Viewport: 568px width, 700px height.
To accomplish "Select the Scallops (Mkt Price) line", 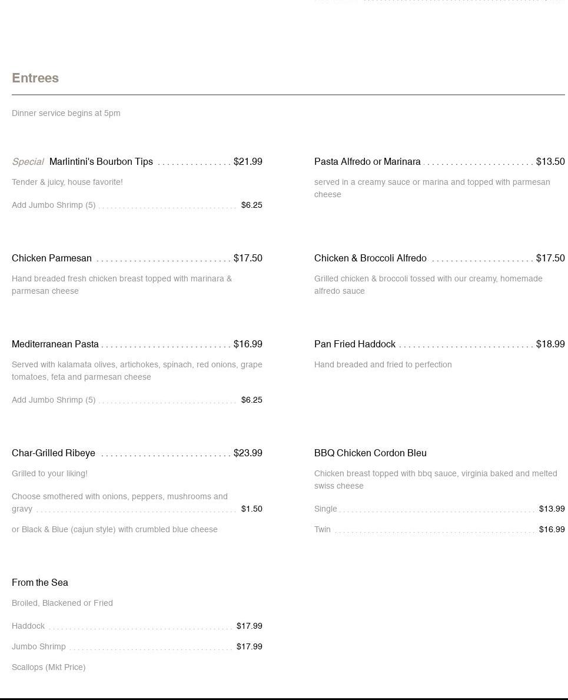I will click(49, 668).
